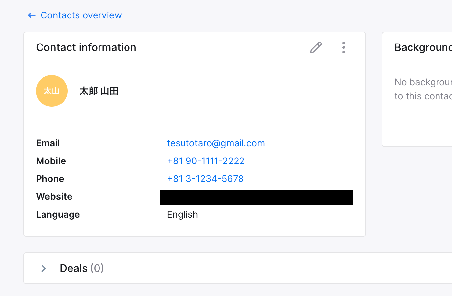This screenshot has width=452, height=296.
Task: Click the redacted Website value
Action: [256, 197]
